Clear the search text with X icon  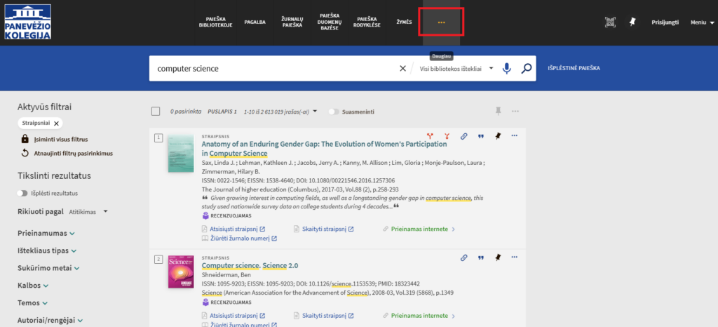tap(402, 69)
